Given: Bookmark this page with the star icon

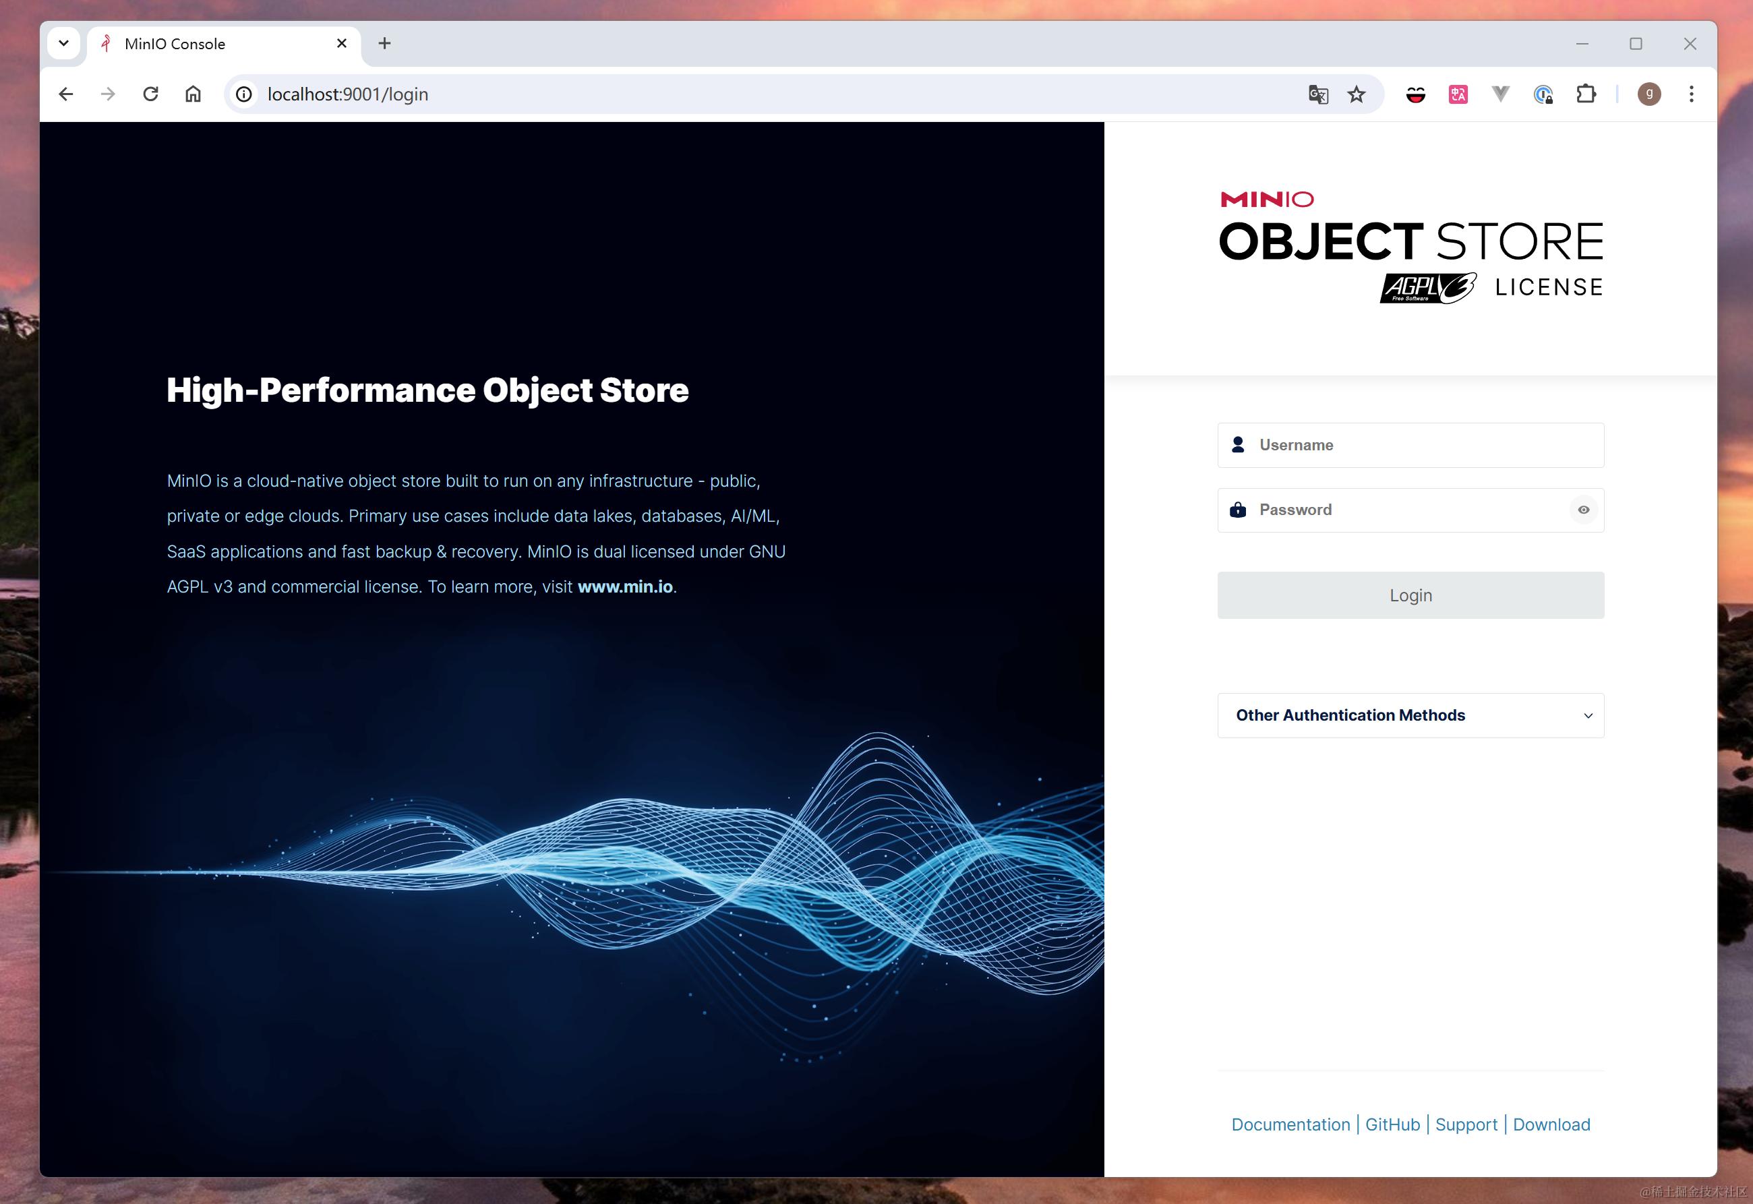Looking at the screenshot, I should coord(1357,94).
